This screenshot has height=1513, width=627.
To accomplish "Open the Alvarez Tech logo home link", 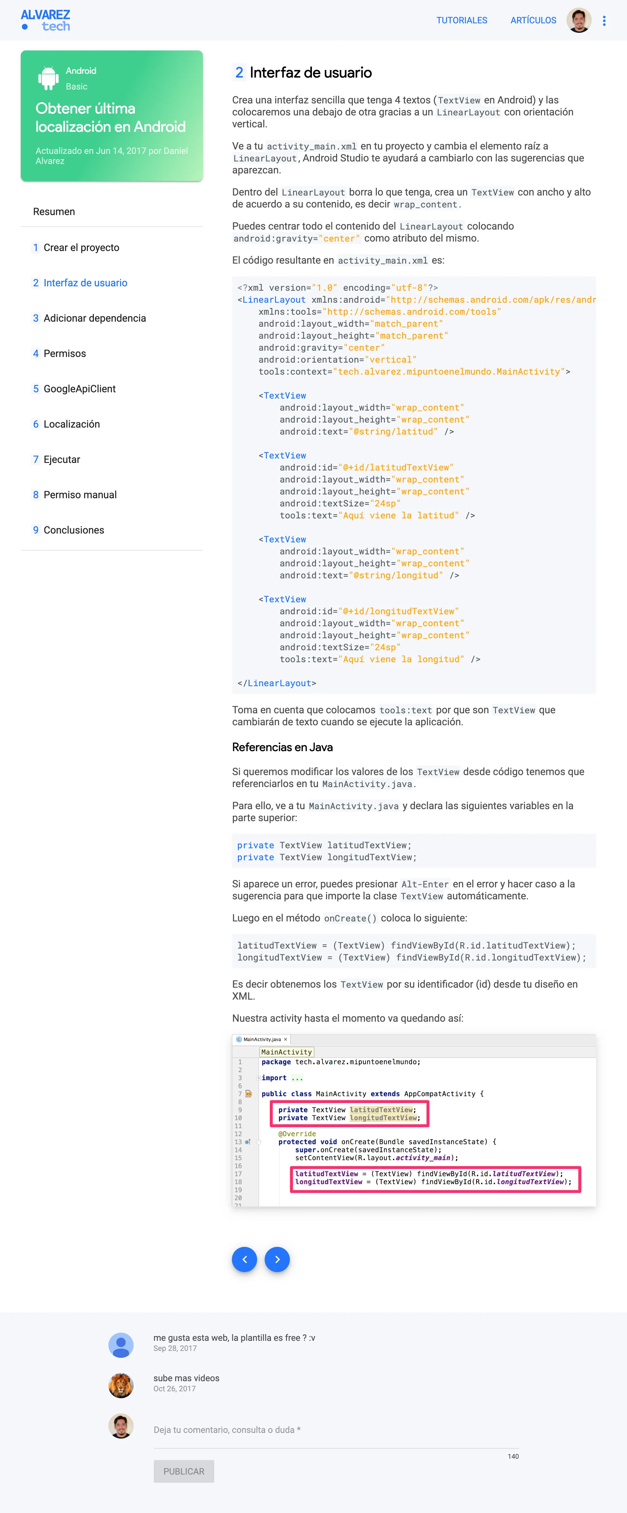I will (45, 20).
